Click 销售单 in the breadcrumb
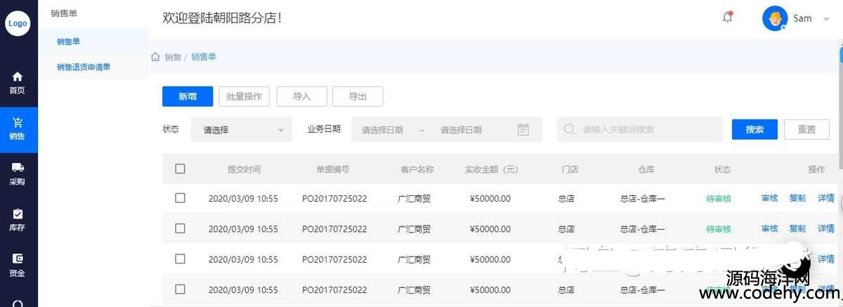 pos(204,57)
